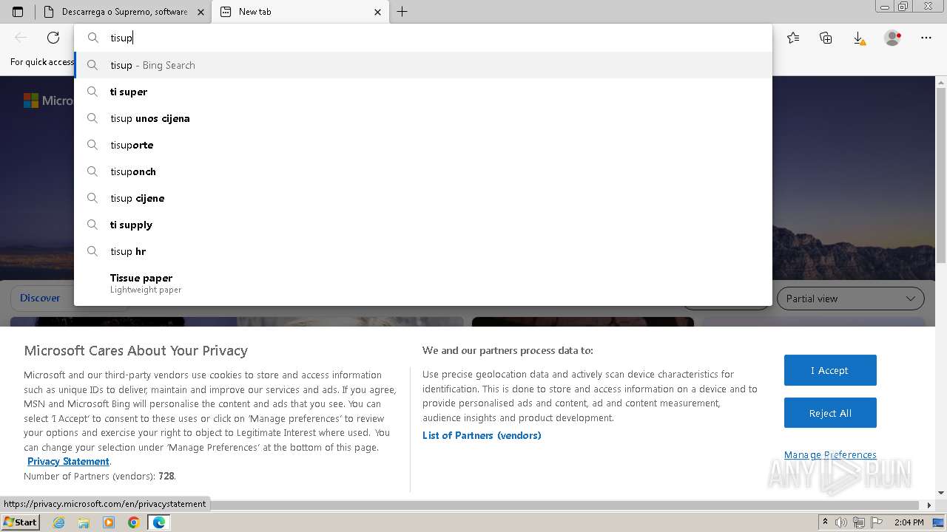Viewport: 947px width, 532px height.
Task: Open the Privacy Statement link
Action: click(68, 461)
